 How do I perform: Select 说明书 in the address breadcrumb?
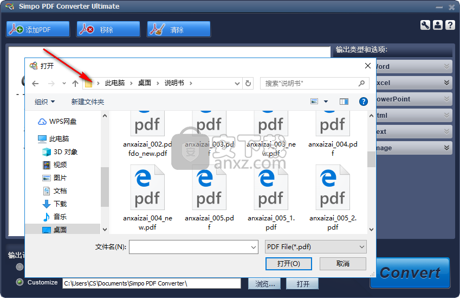[x=174, y=83]
